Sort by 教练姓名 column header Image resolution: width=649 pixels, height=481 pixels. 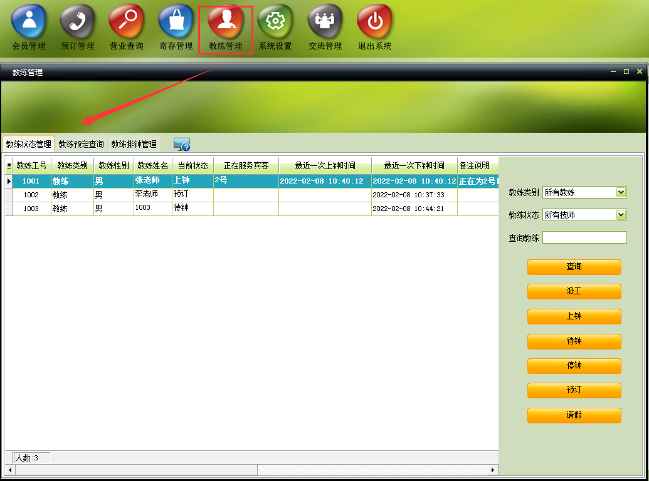pos(153,166)
